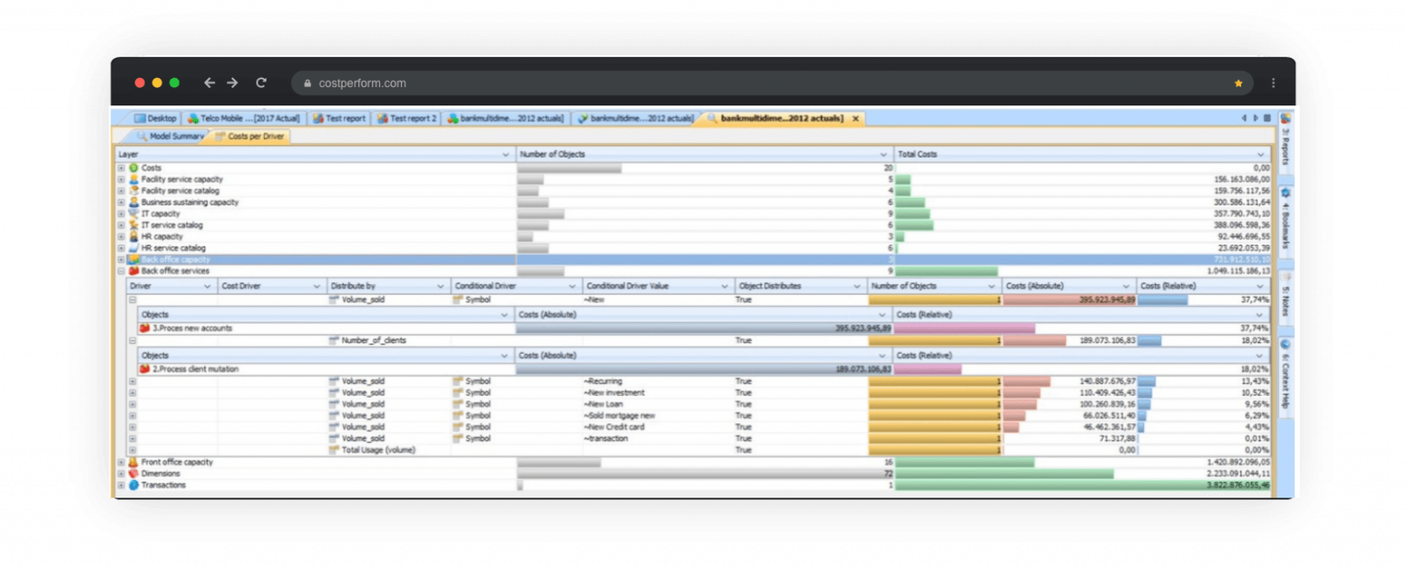Reload the page with the refresh icon
This screenshot has width=1407, height=570.
pyautogui.click(x=261, y=82)
